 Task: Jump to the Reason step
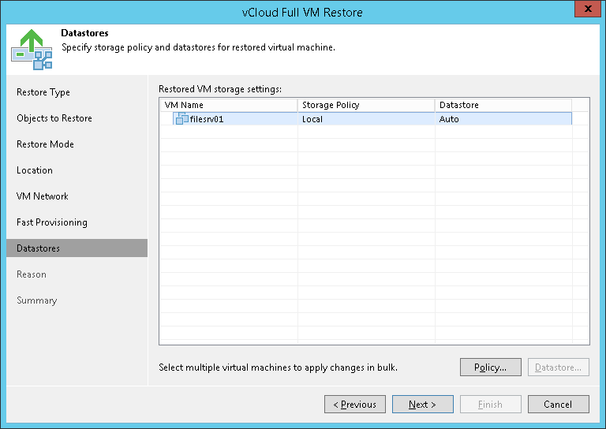[x=32, y=274]
